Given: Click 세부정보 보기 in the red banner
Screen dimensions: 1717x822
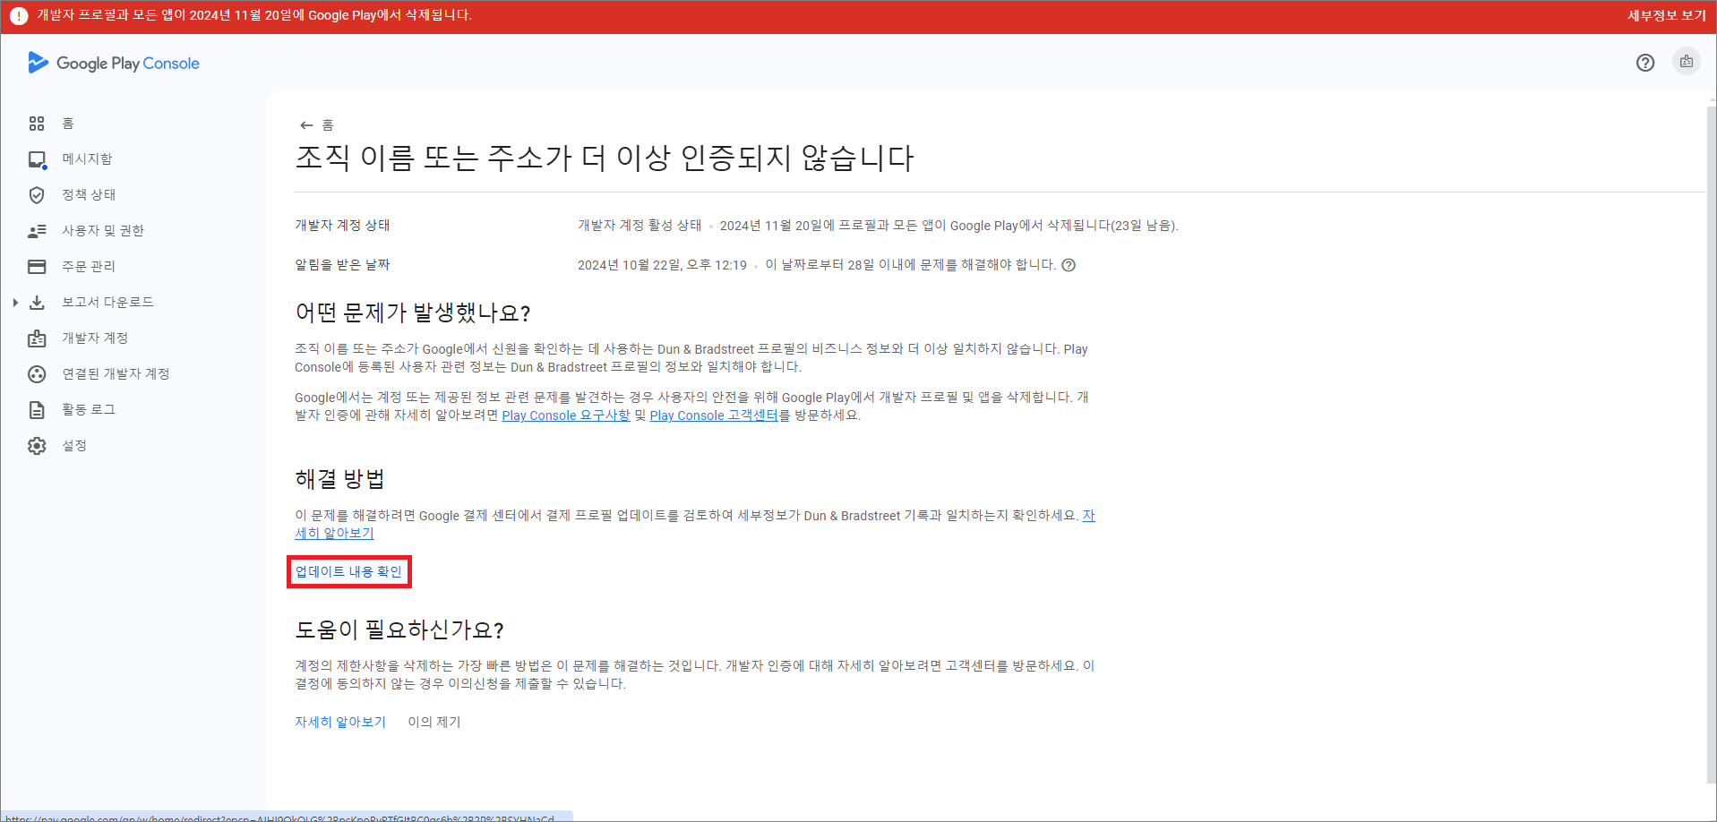Looking at the screenshot, I should point(1666,15).
